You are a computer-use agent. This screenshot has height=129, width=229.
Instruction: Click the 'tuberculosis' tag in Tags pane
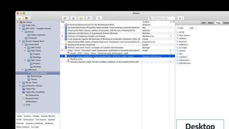[184, 60]
